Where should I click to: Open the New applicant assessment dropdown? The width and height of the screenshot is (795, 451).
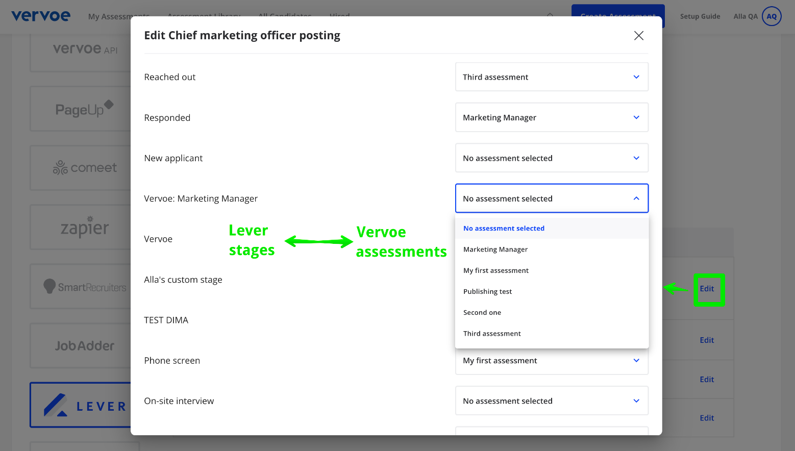click(x=552, y=158)
